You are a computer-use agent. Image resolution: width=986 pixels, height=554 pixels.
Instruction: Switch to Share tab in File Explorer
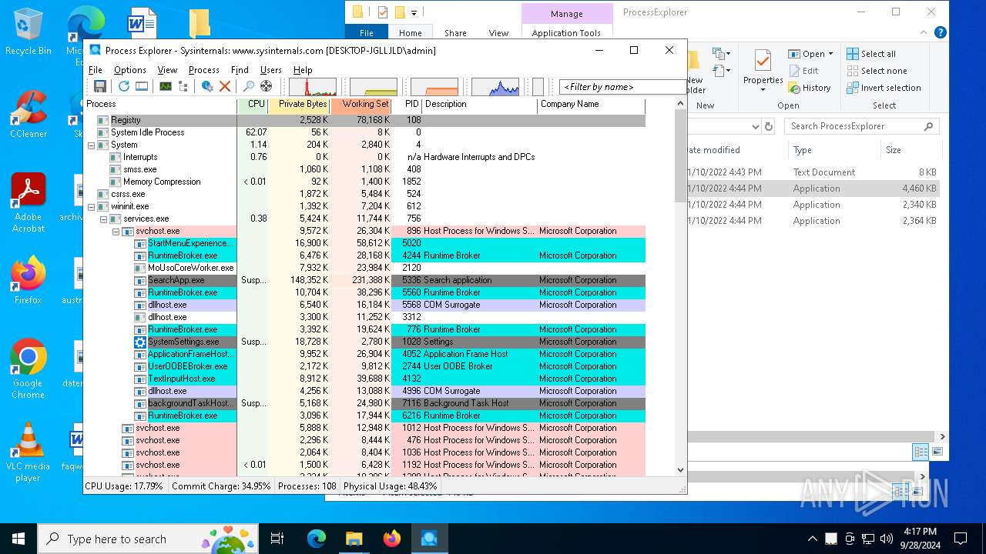(x=455, y=33)
